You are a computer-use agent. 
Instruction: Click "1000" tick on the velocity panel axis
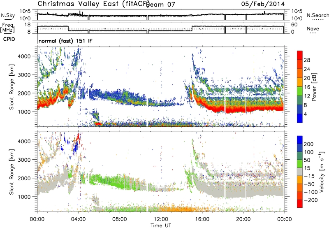[24, 197]
